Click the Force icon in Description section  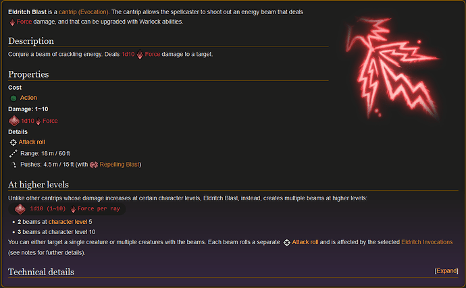tap(140, 55)
